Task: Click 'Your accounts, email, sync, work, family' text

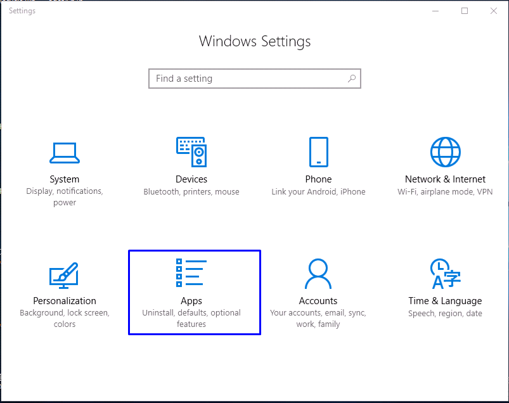Action: pyautogui.click(x=318, y=318)
